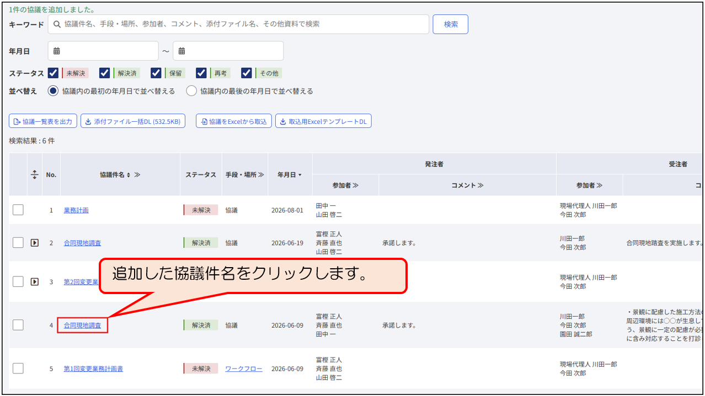Viewport: 705px width, 396px height.
Task: Toggle the 解決済 status checkbox
Action: coord(104,73)
